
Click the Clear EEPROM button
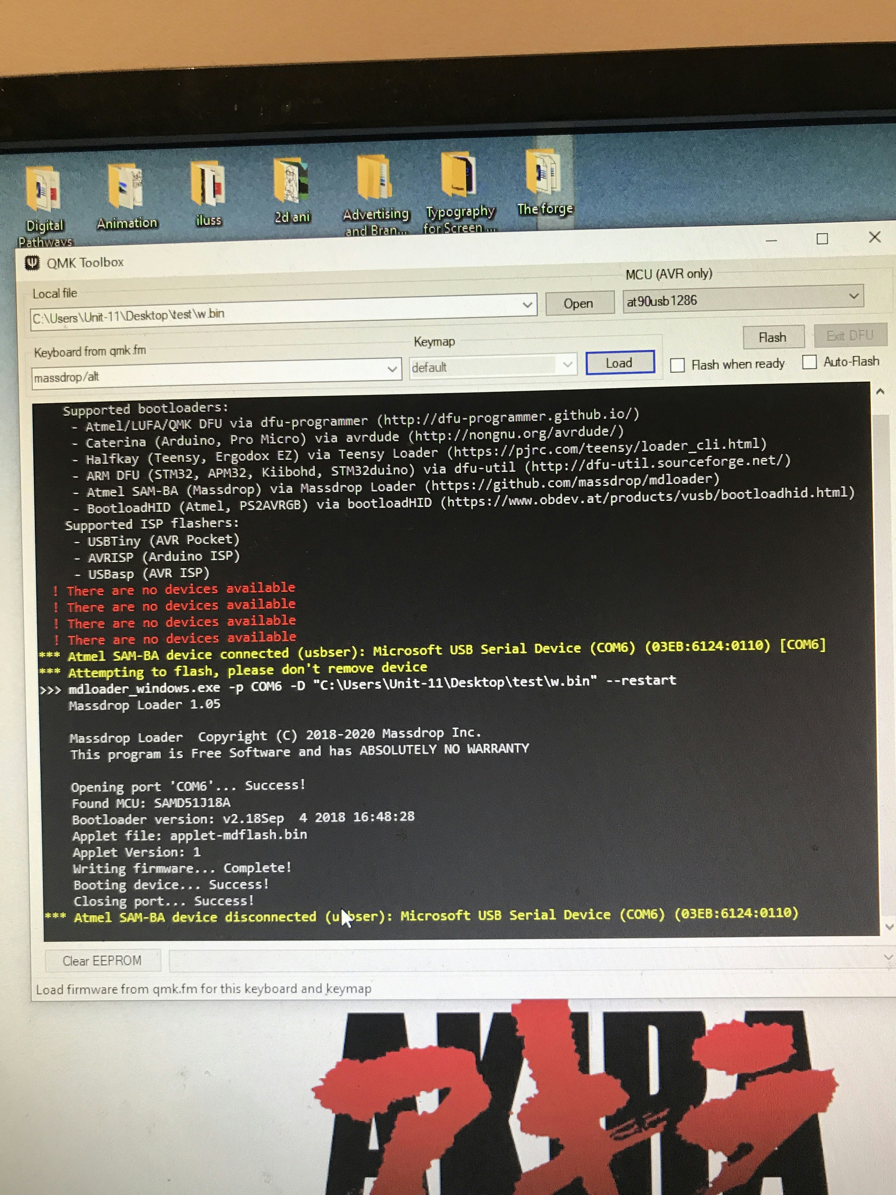pyautogui.click(x=102, y=961)
